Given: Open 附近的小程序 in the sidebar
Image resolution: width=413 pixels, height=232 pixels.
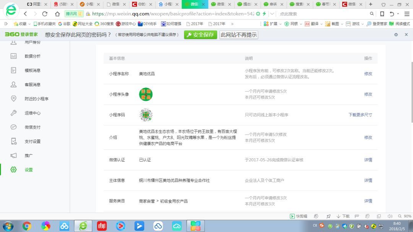Looking at the screenshot, I should [36, 99].
